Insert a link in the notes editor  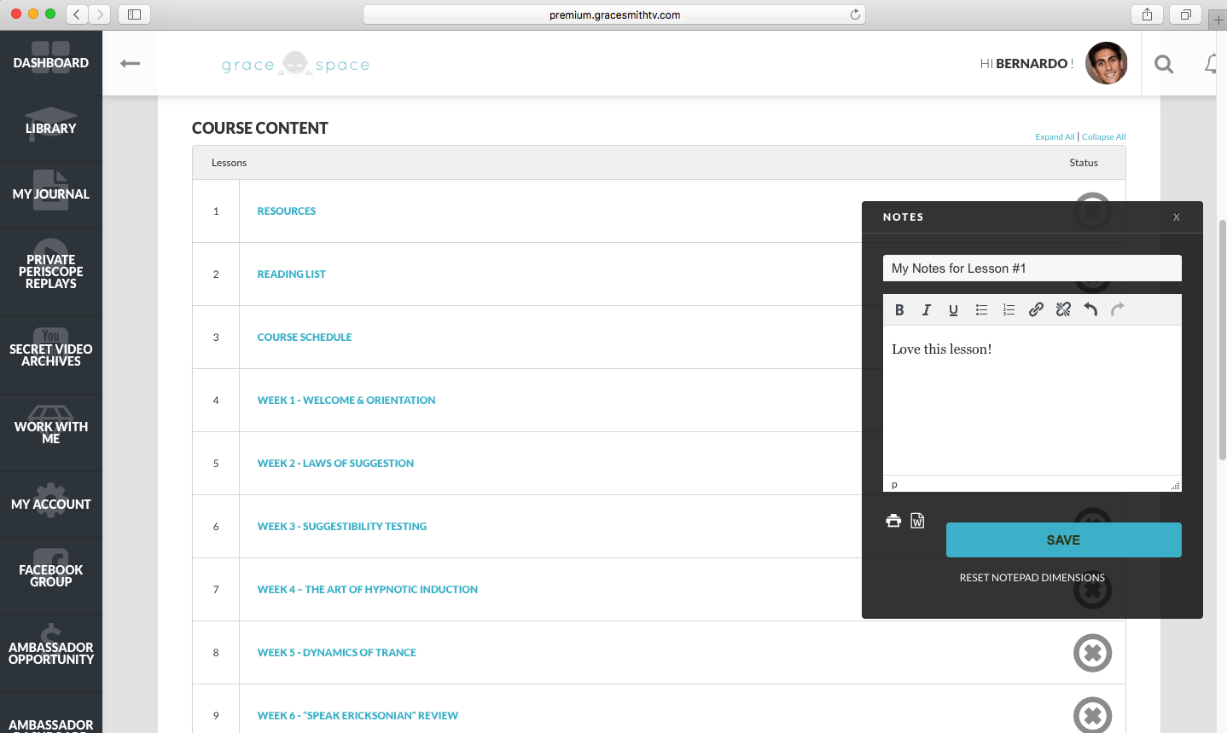point(1036,310)
